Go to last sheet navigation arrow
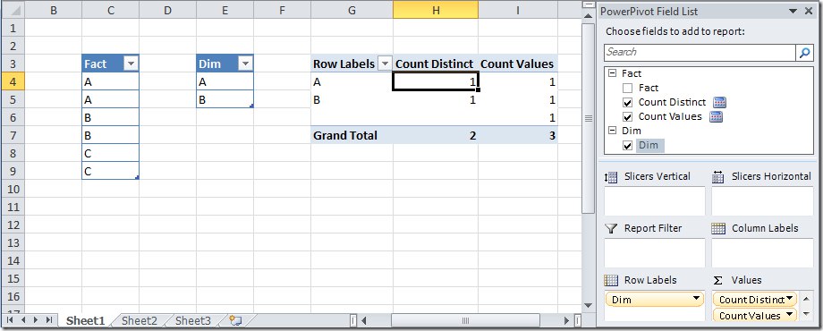 pyautogui.click(x=49, y=320)
